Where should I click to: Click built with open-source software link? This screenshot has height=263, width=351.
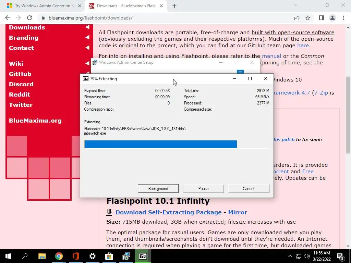tap(293, 33)
